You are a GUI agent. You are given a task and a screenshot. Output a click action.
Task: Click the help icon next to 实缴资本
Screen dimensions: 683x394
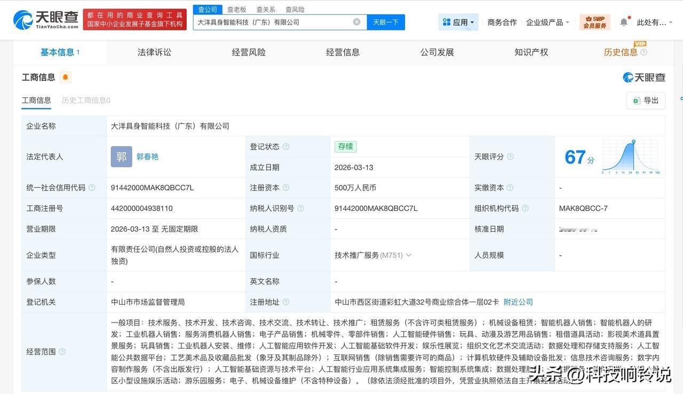[x=510, y=187]
